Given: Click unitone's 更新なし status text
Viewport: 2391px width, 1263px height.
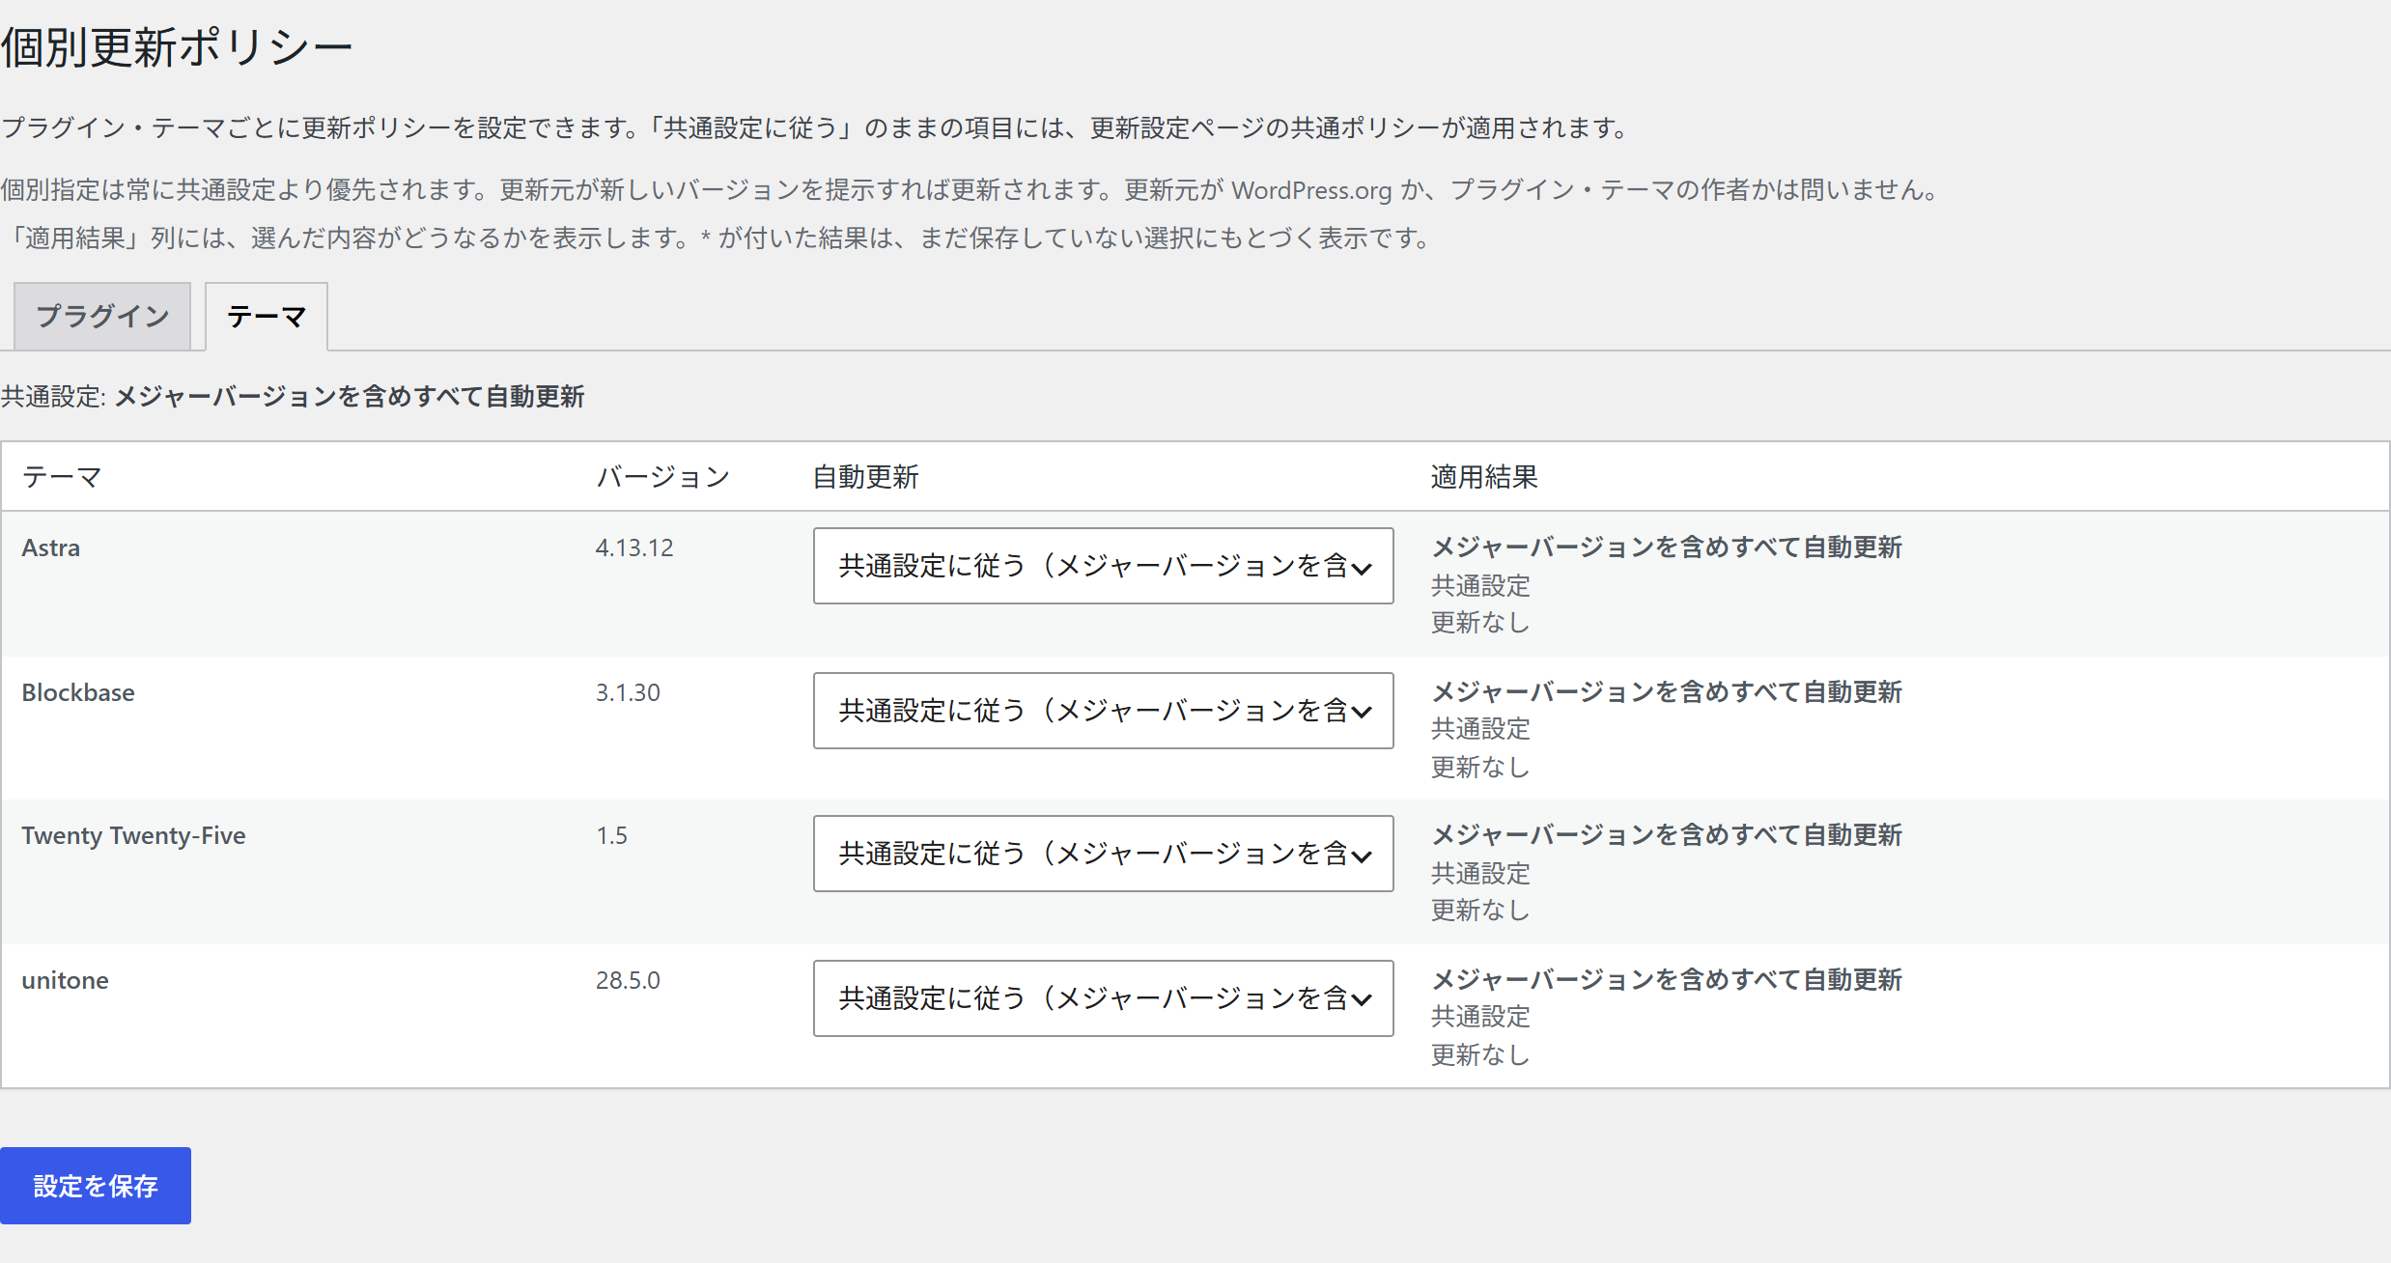Looking at the screenshot, I should pyautogui.click(x=1480, y=1055).
